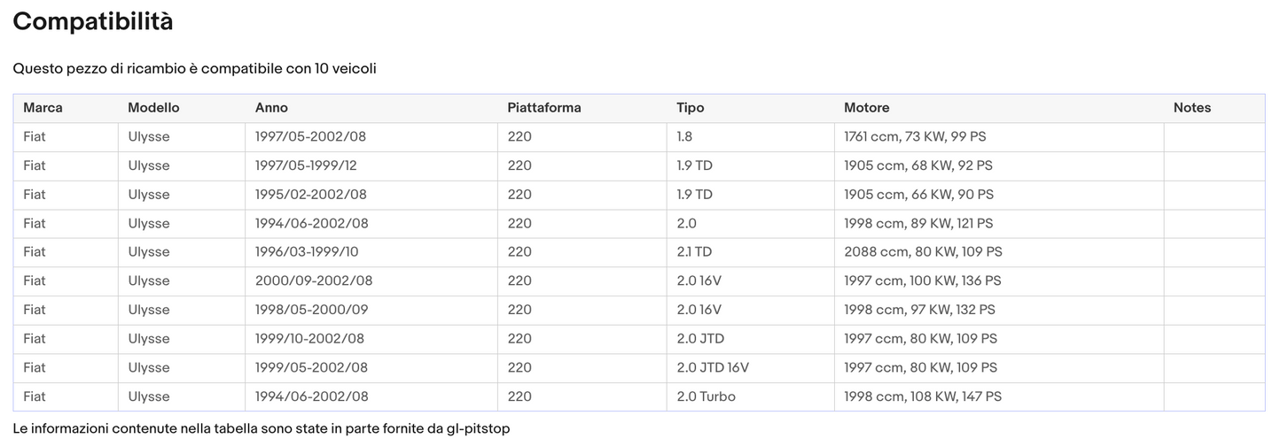This screenshot has width=1281, height=446.
Task: Click year range 1997/05-1999/12
Action: (x=306, y=165)
